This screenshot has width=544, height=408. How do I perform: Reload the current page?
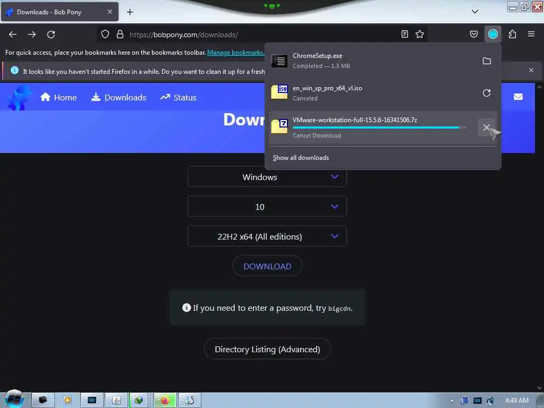(x=51, y=35)
